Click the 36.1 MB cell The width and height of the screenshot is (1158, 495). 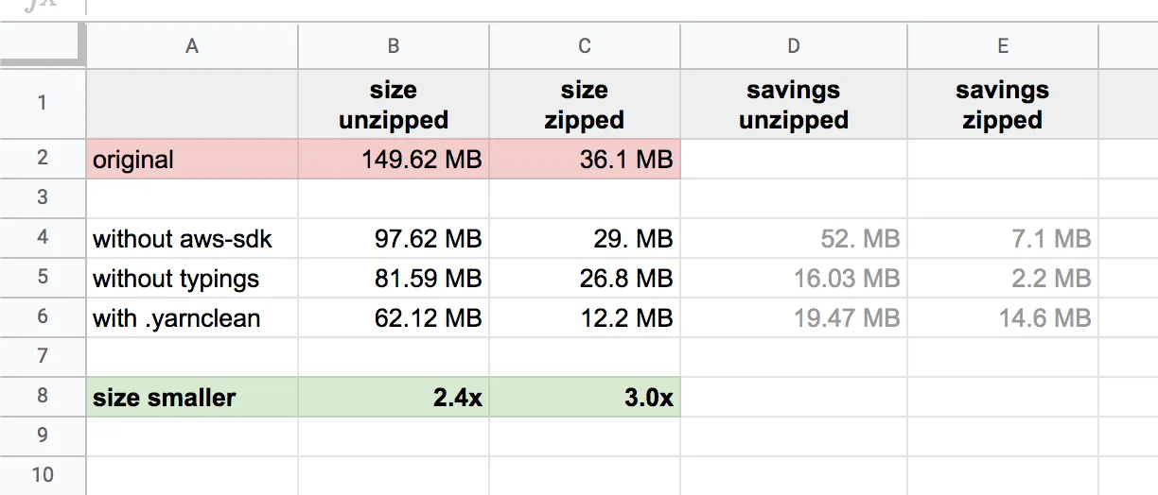click(x=585, y=160)
